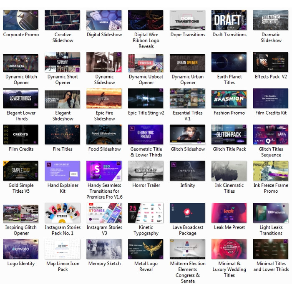Select the Digital Wire Ribbon Logo Reveals item
The height and width of the screenshot is (292, 292).
[x=146, y=20]
